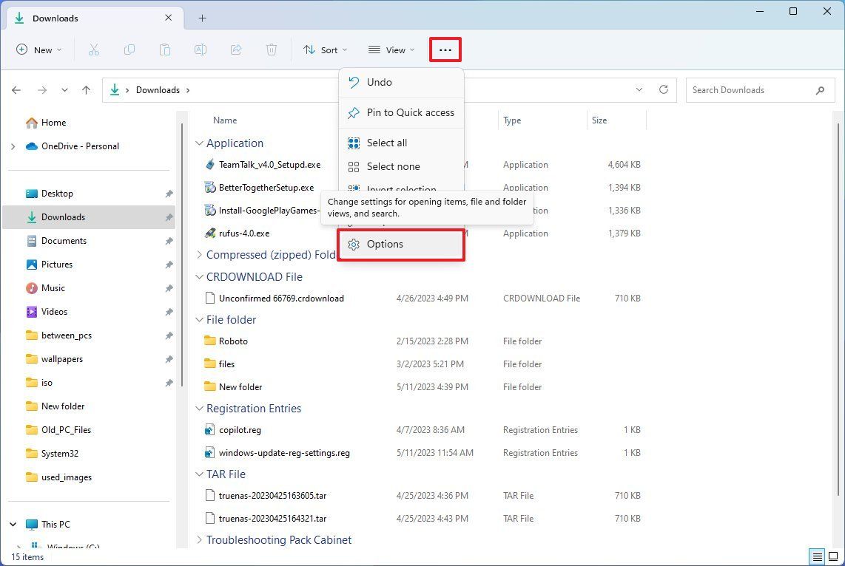The image size is (845, 566).
Task: Open the View dropdown
Action: pyautogui.click(x=391, y=50)
